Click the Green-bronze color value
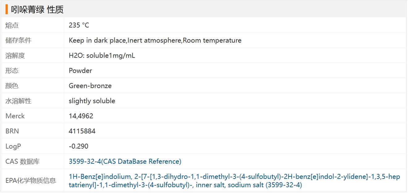The image size is (409, 194). (x=90, y=86)
